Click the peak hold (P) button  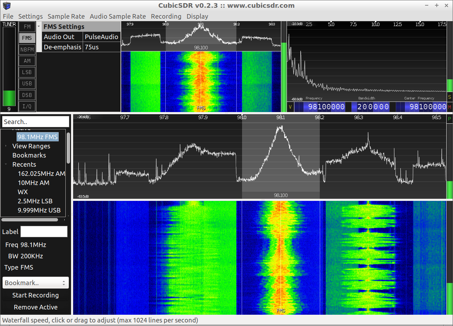449,119
